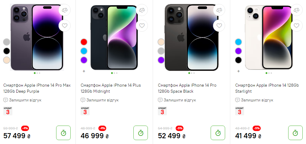306x144 pixels.
Task: Select the black color for iPhone 14 Pro Max
Action: coord(7,51)
